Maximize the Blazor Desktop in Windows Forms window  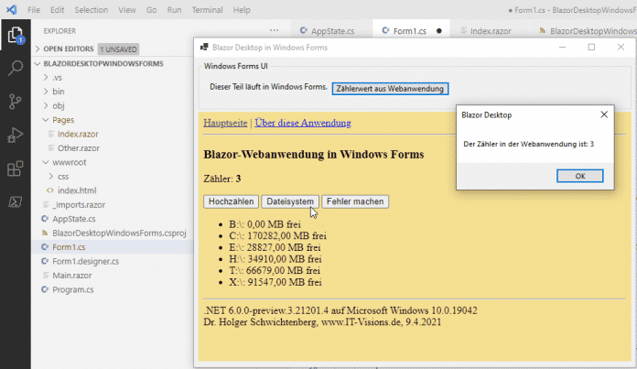591,47
